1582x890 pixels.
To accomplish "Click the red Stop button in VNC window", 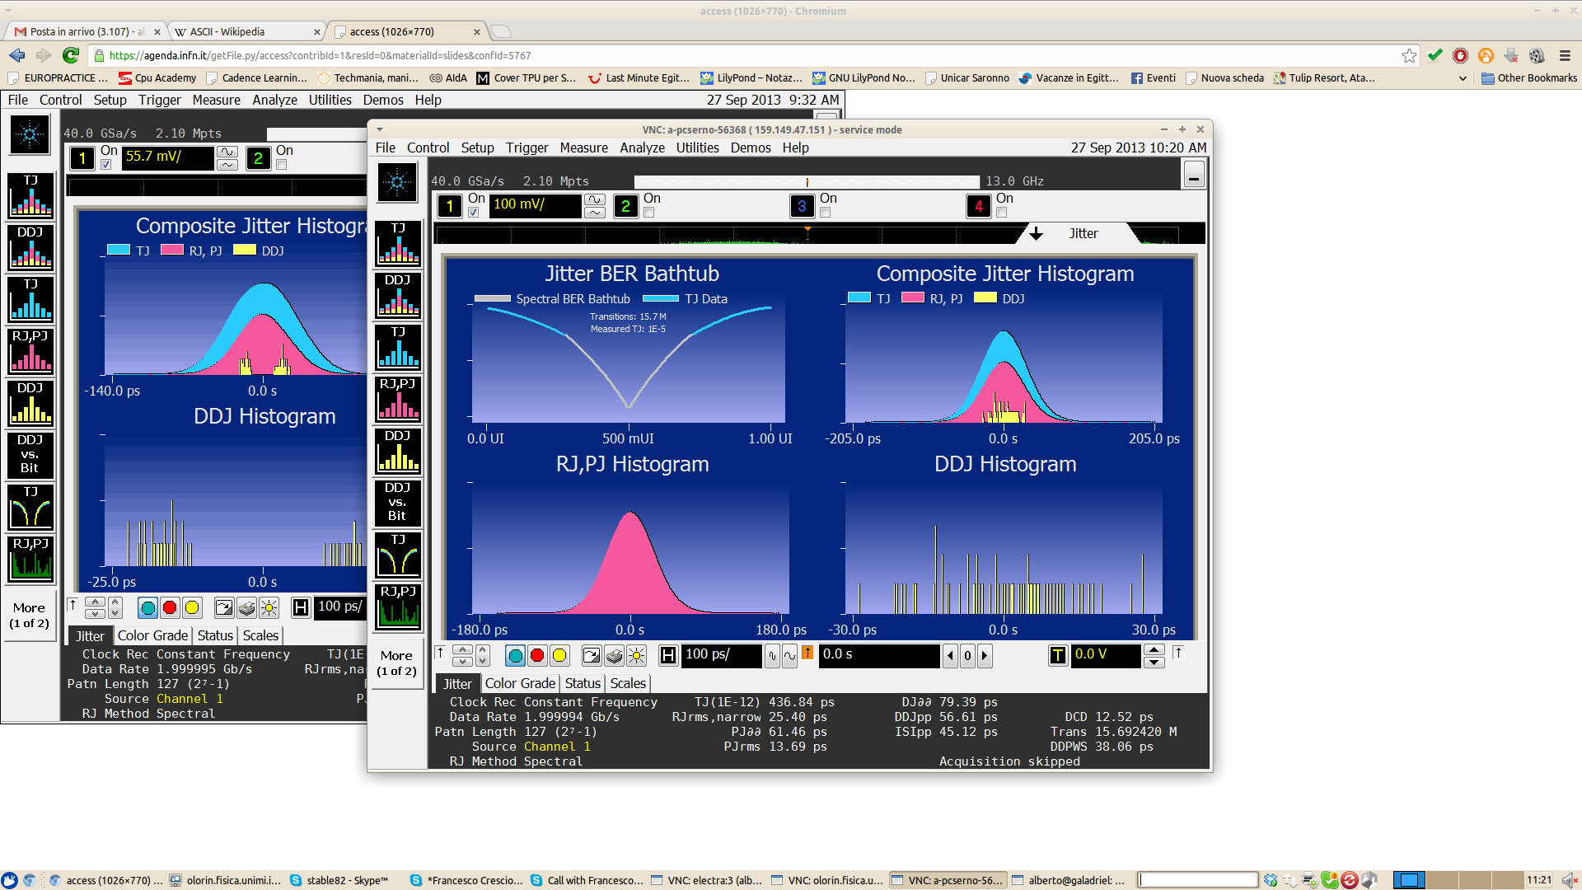I will tap(537, 655).
